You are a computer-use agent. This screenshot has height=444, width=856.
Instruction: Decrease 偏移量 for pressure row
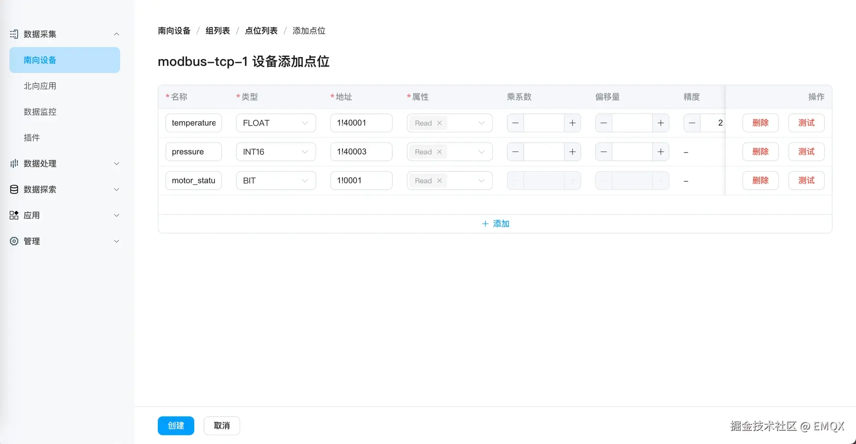click(604, 152)
